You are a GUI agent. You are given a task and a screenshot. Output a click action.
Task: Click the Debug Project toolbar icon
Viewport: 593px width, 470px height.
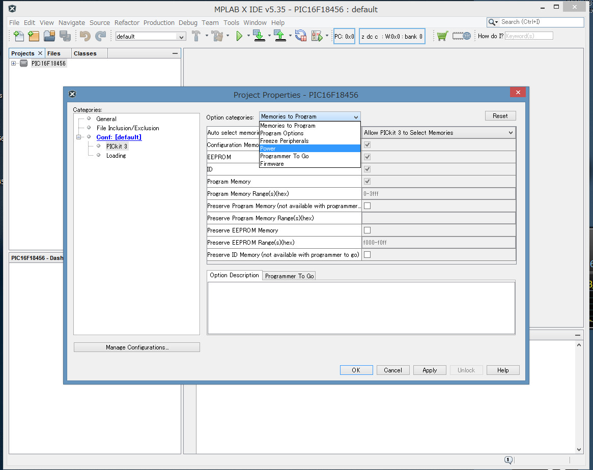pyautogui.click(x=317, y=36)
